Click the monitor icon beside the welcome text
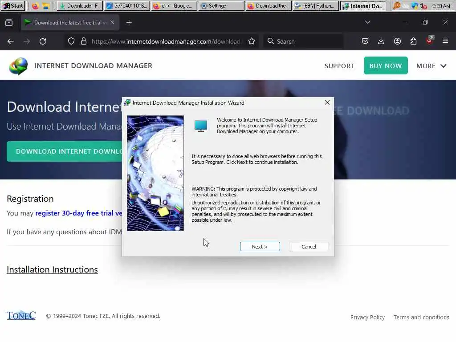This screenshot has width=456, height=342. 201,126
